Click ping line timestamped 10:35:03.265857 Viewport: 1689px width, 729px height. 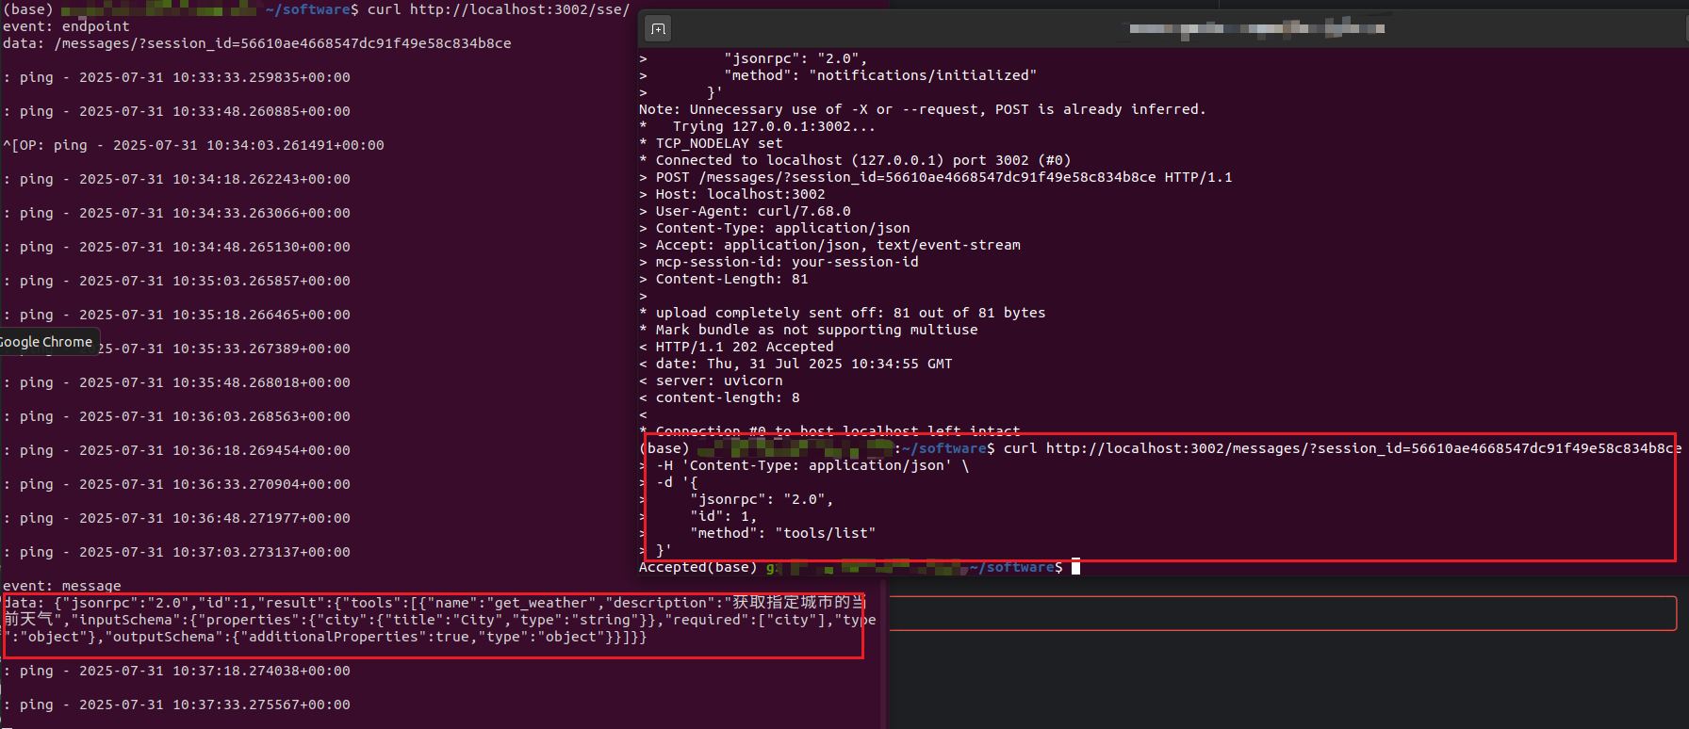click(177, 281)
